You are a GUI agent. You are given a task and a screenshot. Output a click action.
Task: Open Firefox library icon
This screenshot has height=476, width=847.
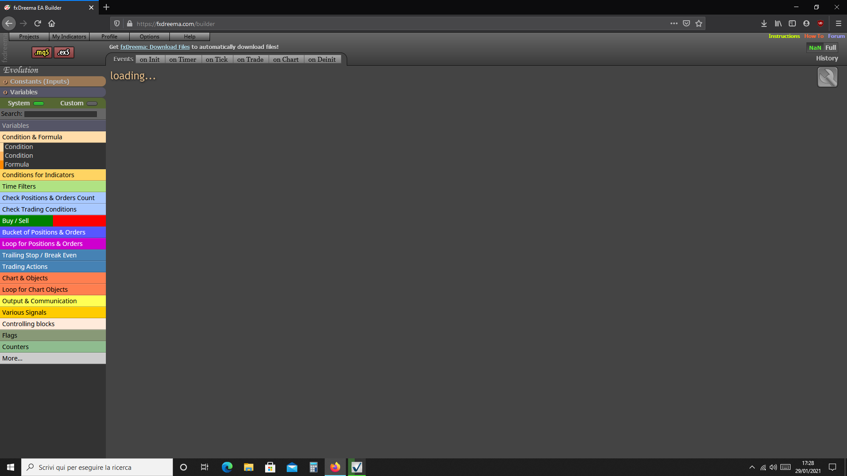click(778, 24)
